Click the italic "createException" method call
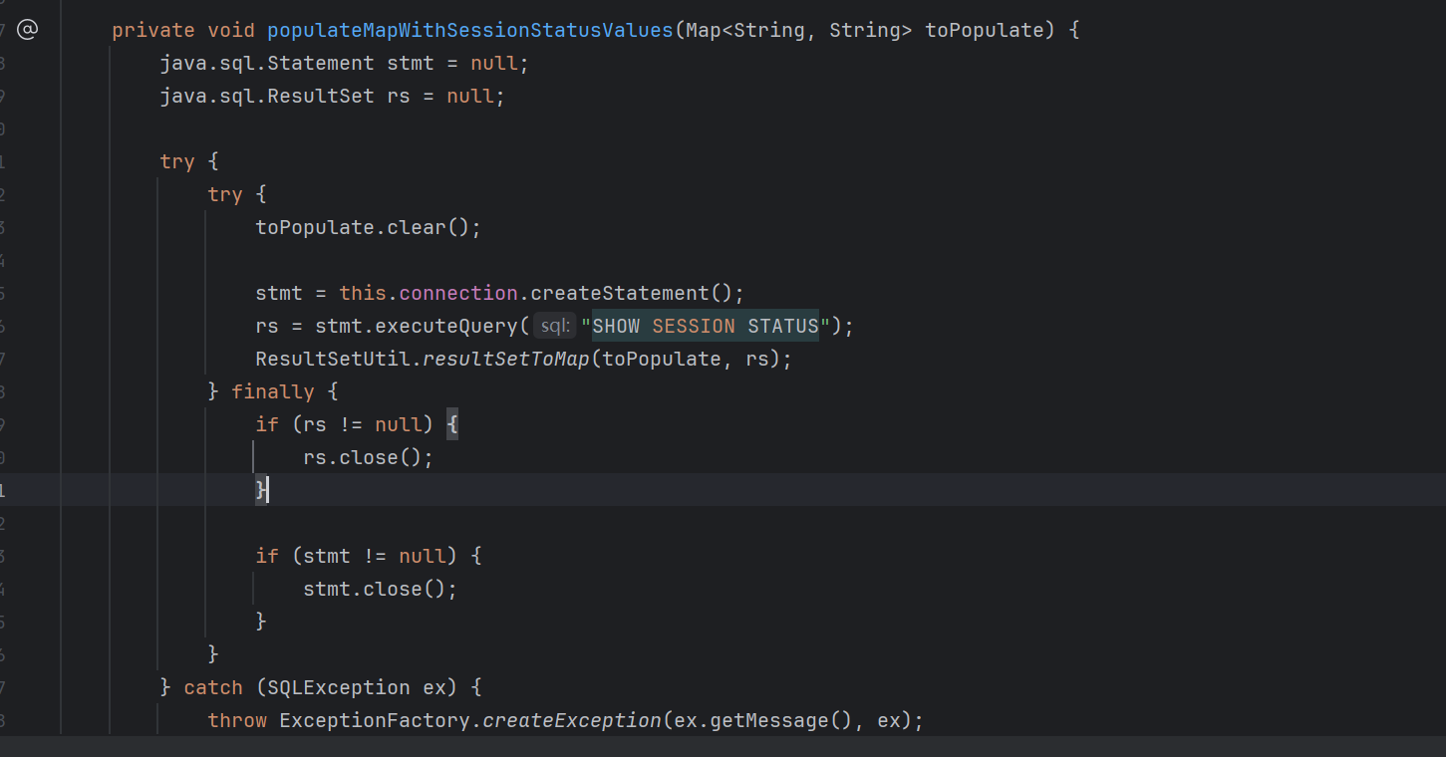 tap(572, 720)
